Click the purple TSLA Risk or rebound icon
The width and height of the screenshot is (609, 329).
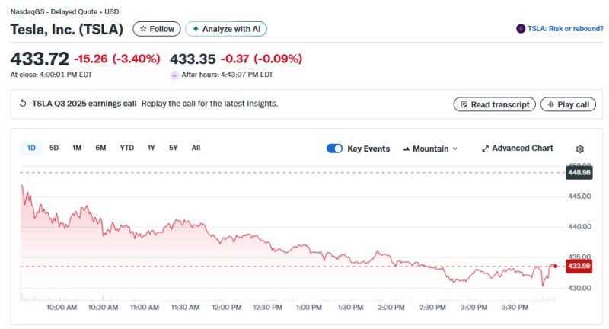pyautogui.click(x=521, y=29)
